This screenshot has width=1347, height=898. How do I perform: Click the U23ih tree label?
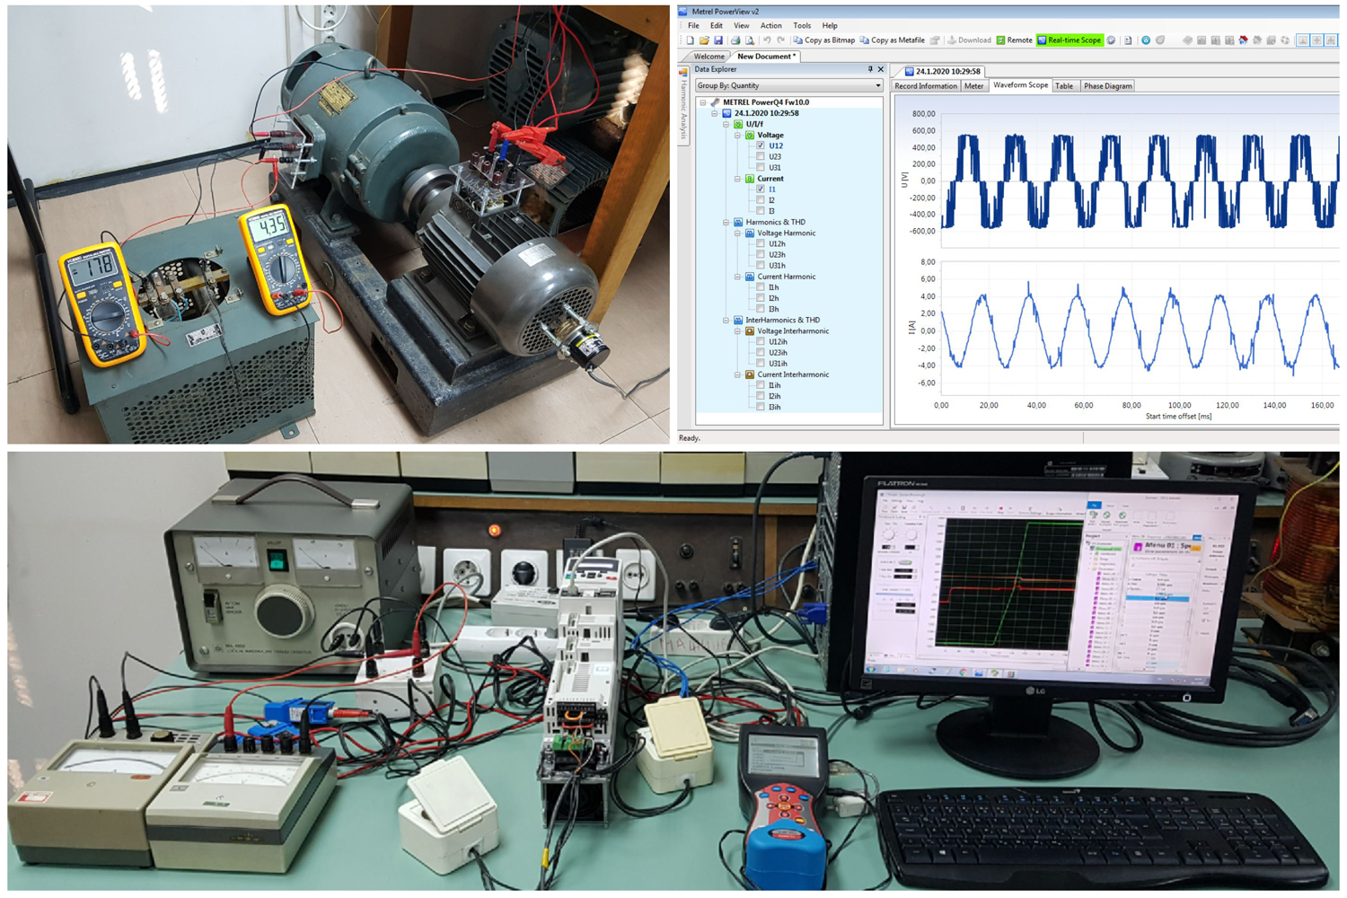[x=778, y=353]
